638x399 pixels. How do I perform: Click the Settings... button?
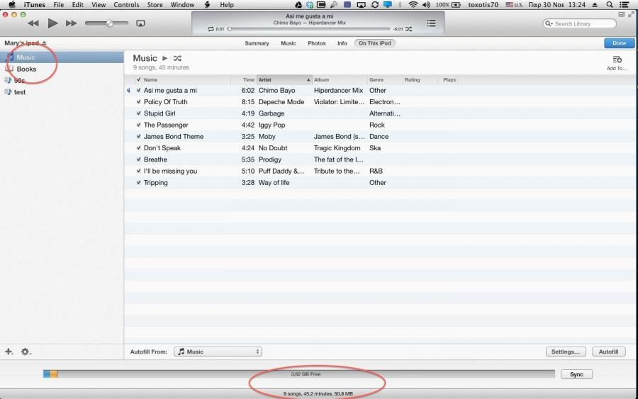click(x=566, y=352)
